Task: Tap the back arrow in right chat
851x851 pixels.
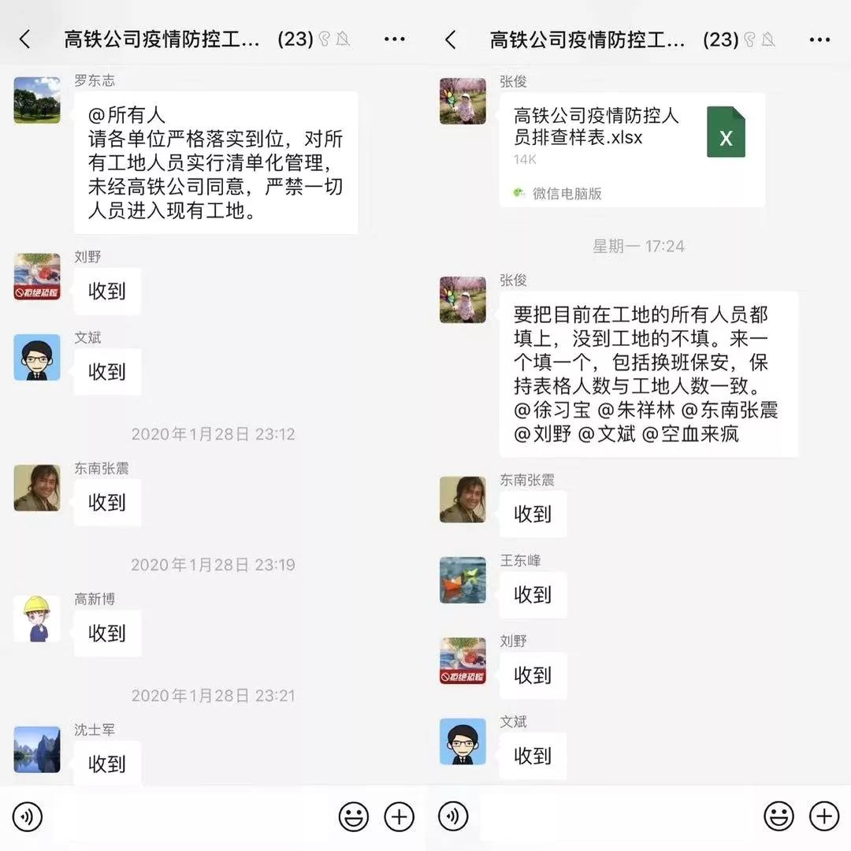Action: pos(451,39)
